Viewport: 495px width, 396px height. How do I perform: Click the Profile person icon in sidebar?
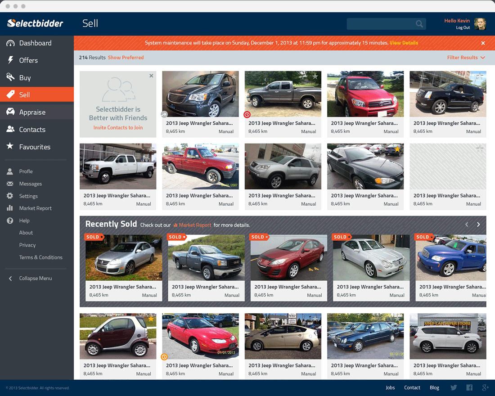click(x=10, y=171)
